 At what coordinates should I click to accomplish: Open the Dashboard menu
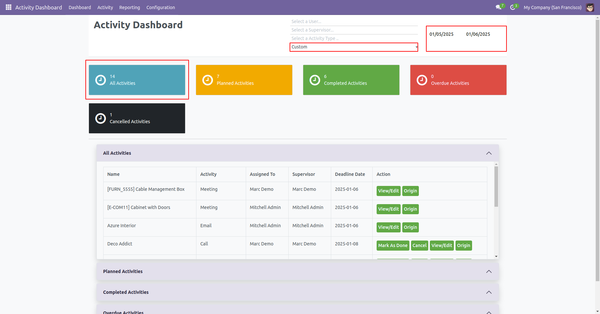(80, 7)
